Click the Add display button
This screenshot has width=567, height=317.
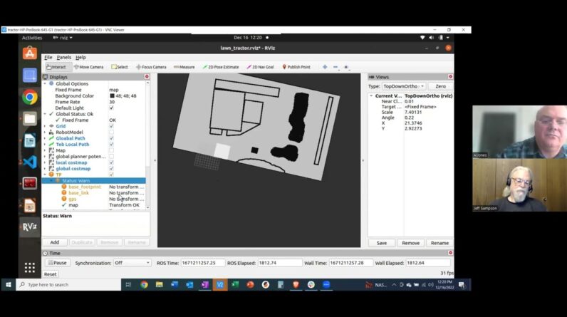(55, 242)
